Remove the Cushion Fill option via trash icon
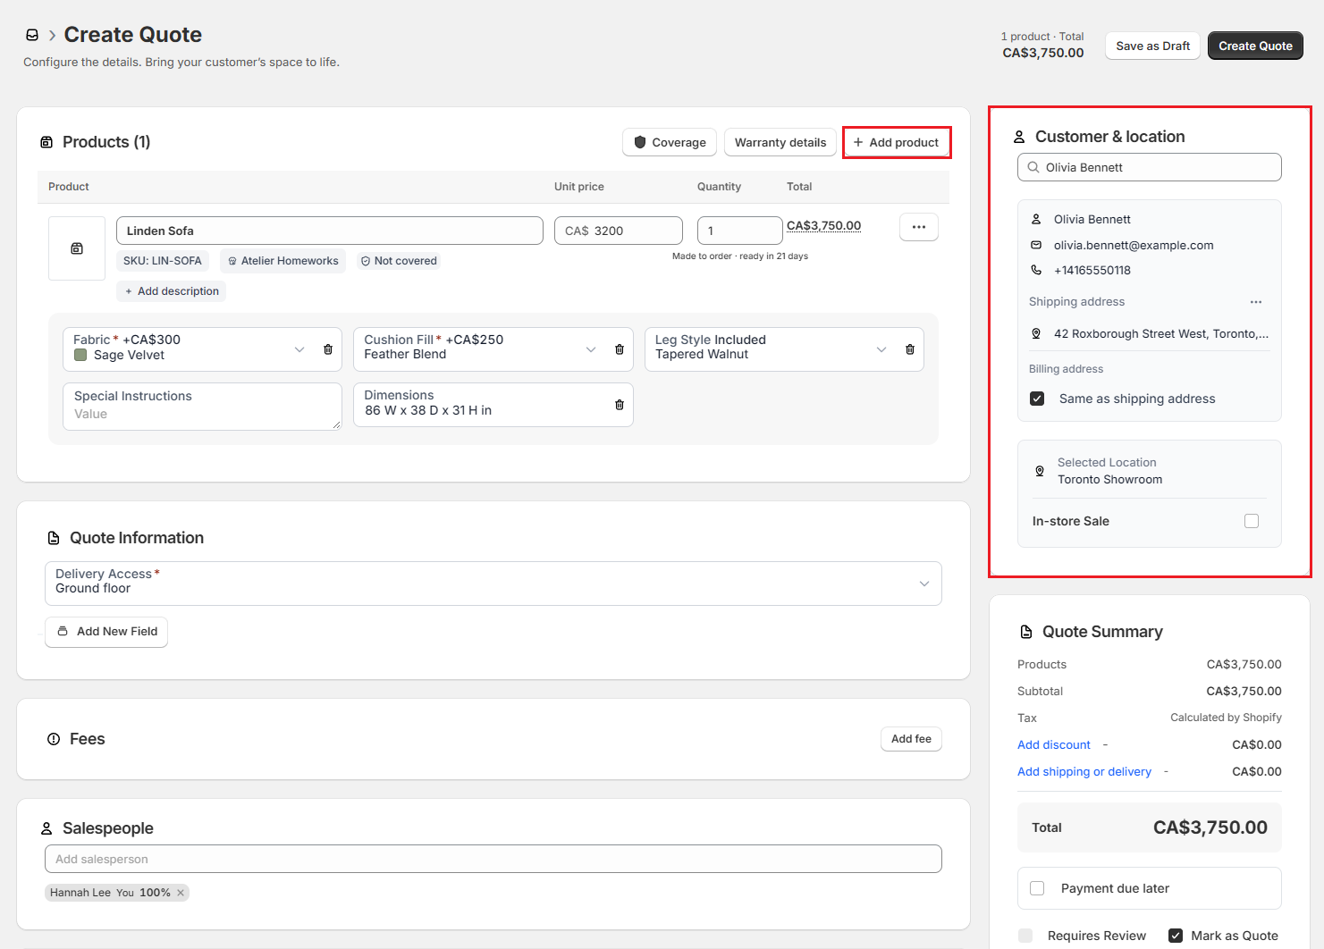This screenshot has height=949, width=1324. click(620, 349)
